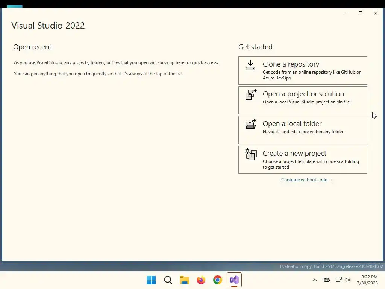Viewport: 385px width, 289px height.
Task: Open the volume speaker tray icon
Action: tap(347, 280)
